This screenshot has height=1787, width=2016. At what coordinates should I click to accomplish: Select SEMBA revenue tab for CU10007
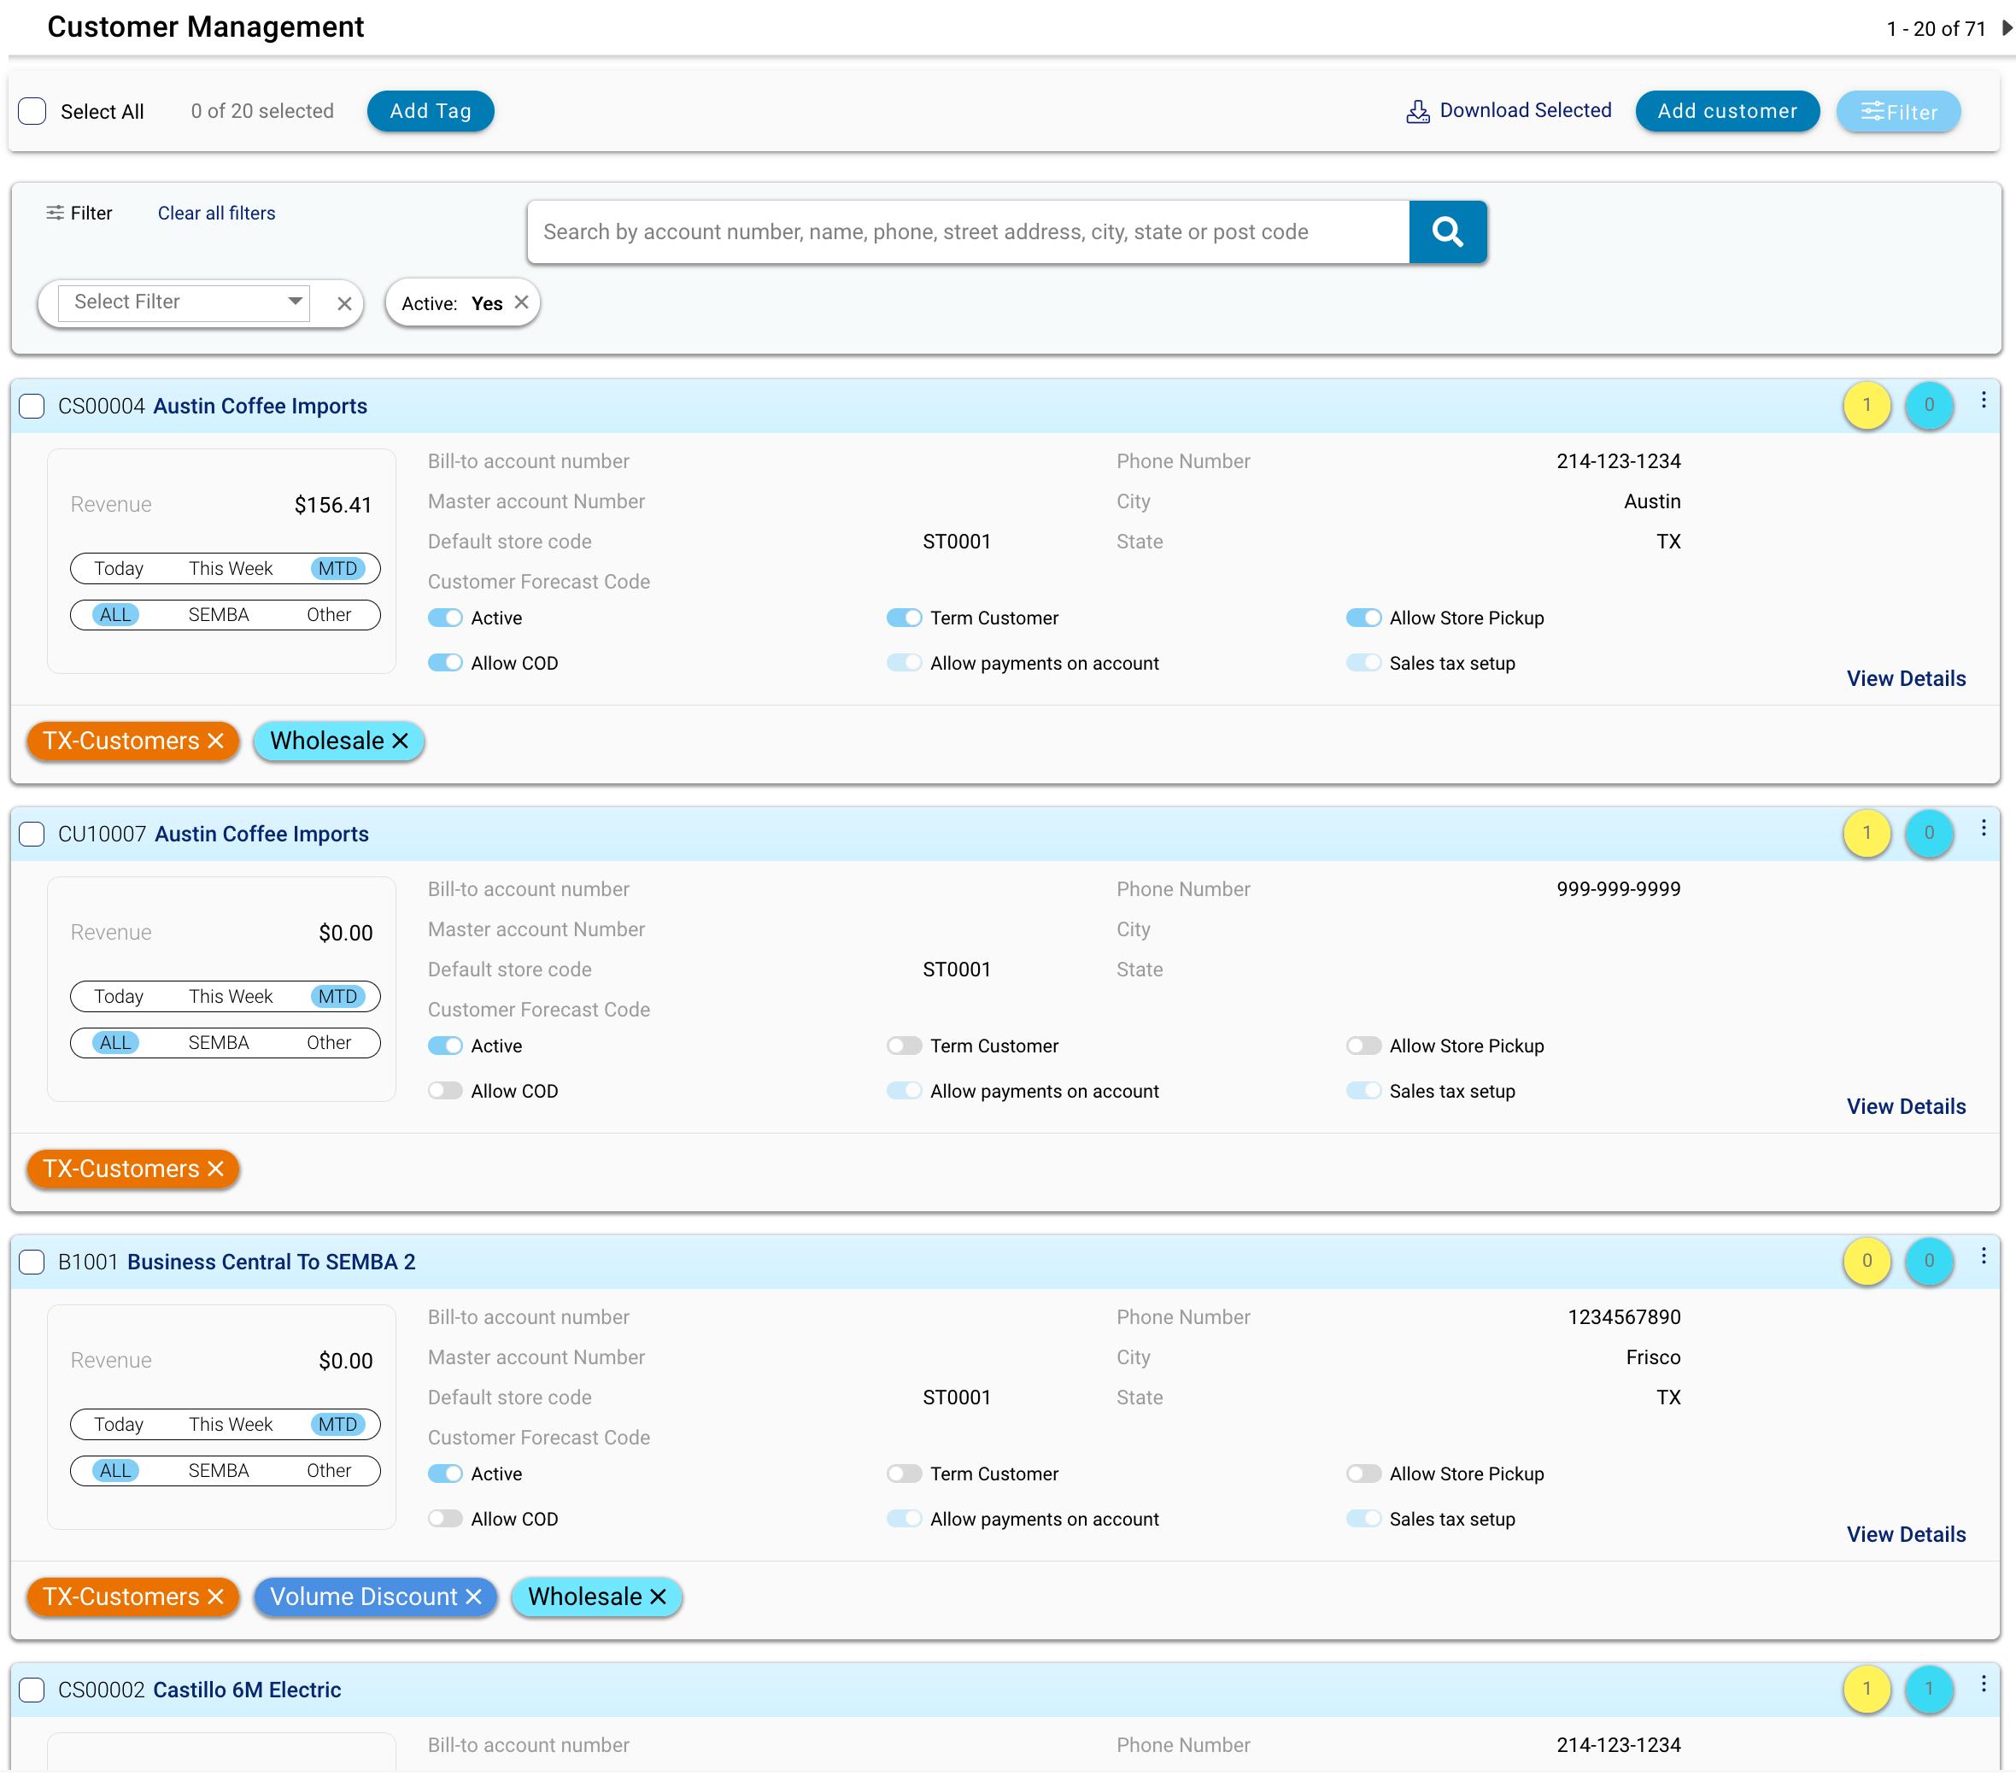coord(218,1042)
